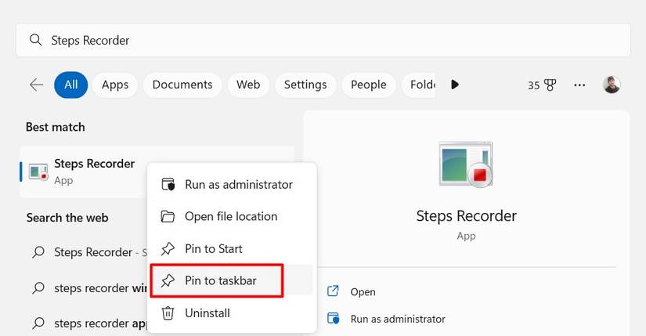The image size is (646, 336).
Task: Switch to the Documents filter tab
Action: (x=182, y=85)
